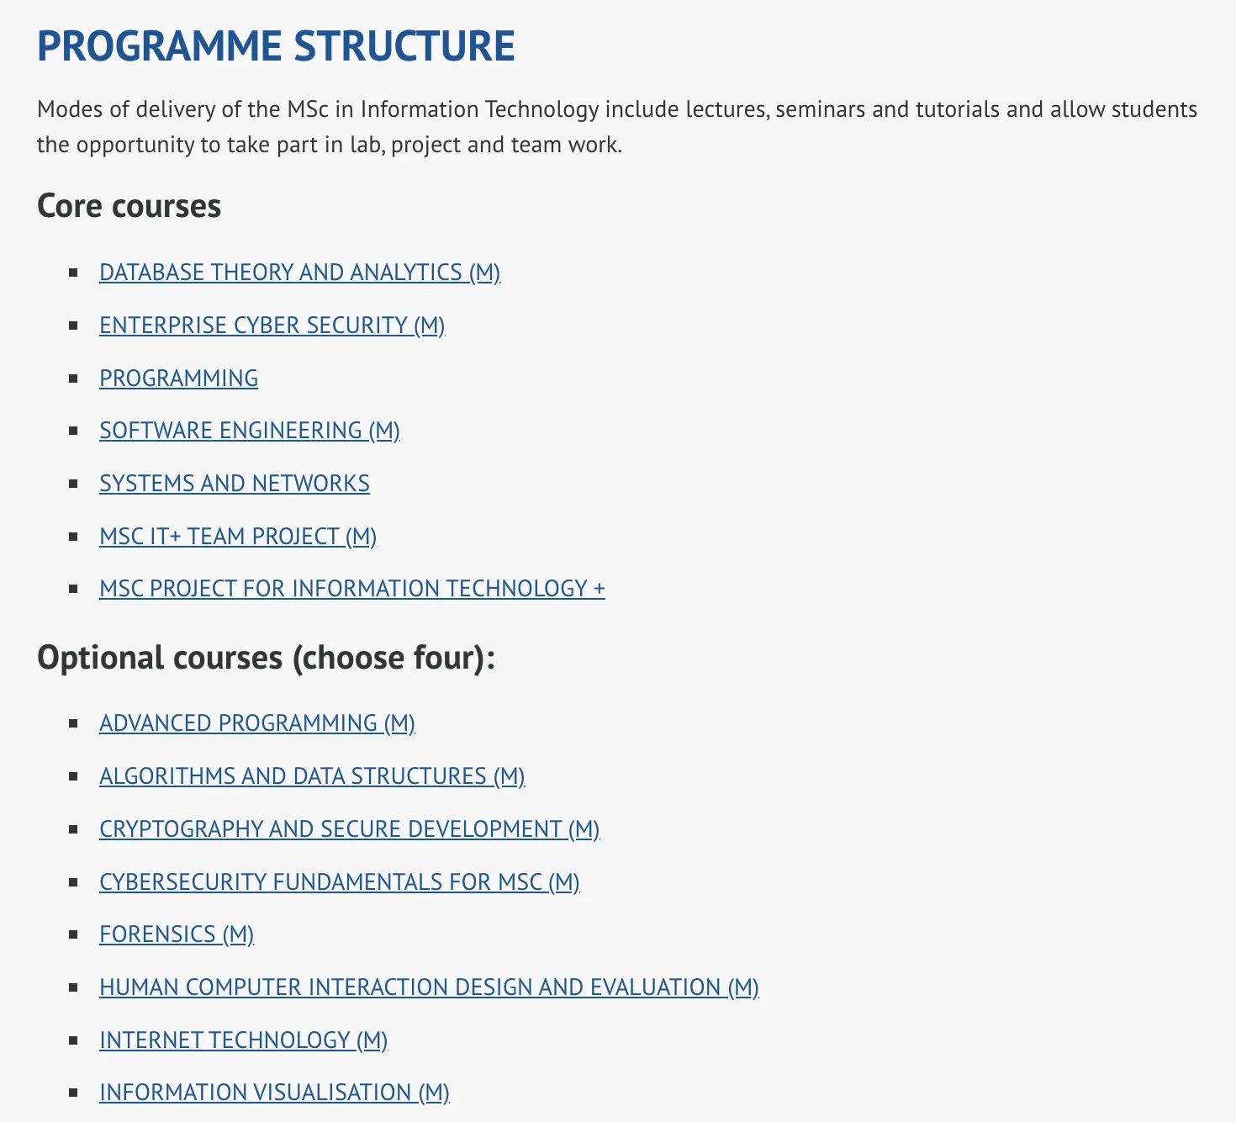1236x1122 pixels.
Task: Click Algorithms and Data Structures (M) link
Action: [311, 776]
